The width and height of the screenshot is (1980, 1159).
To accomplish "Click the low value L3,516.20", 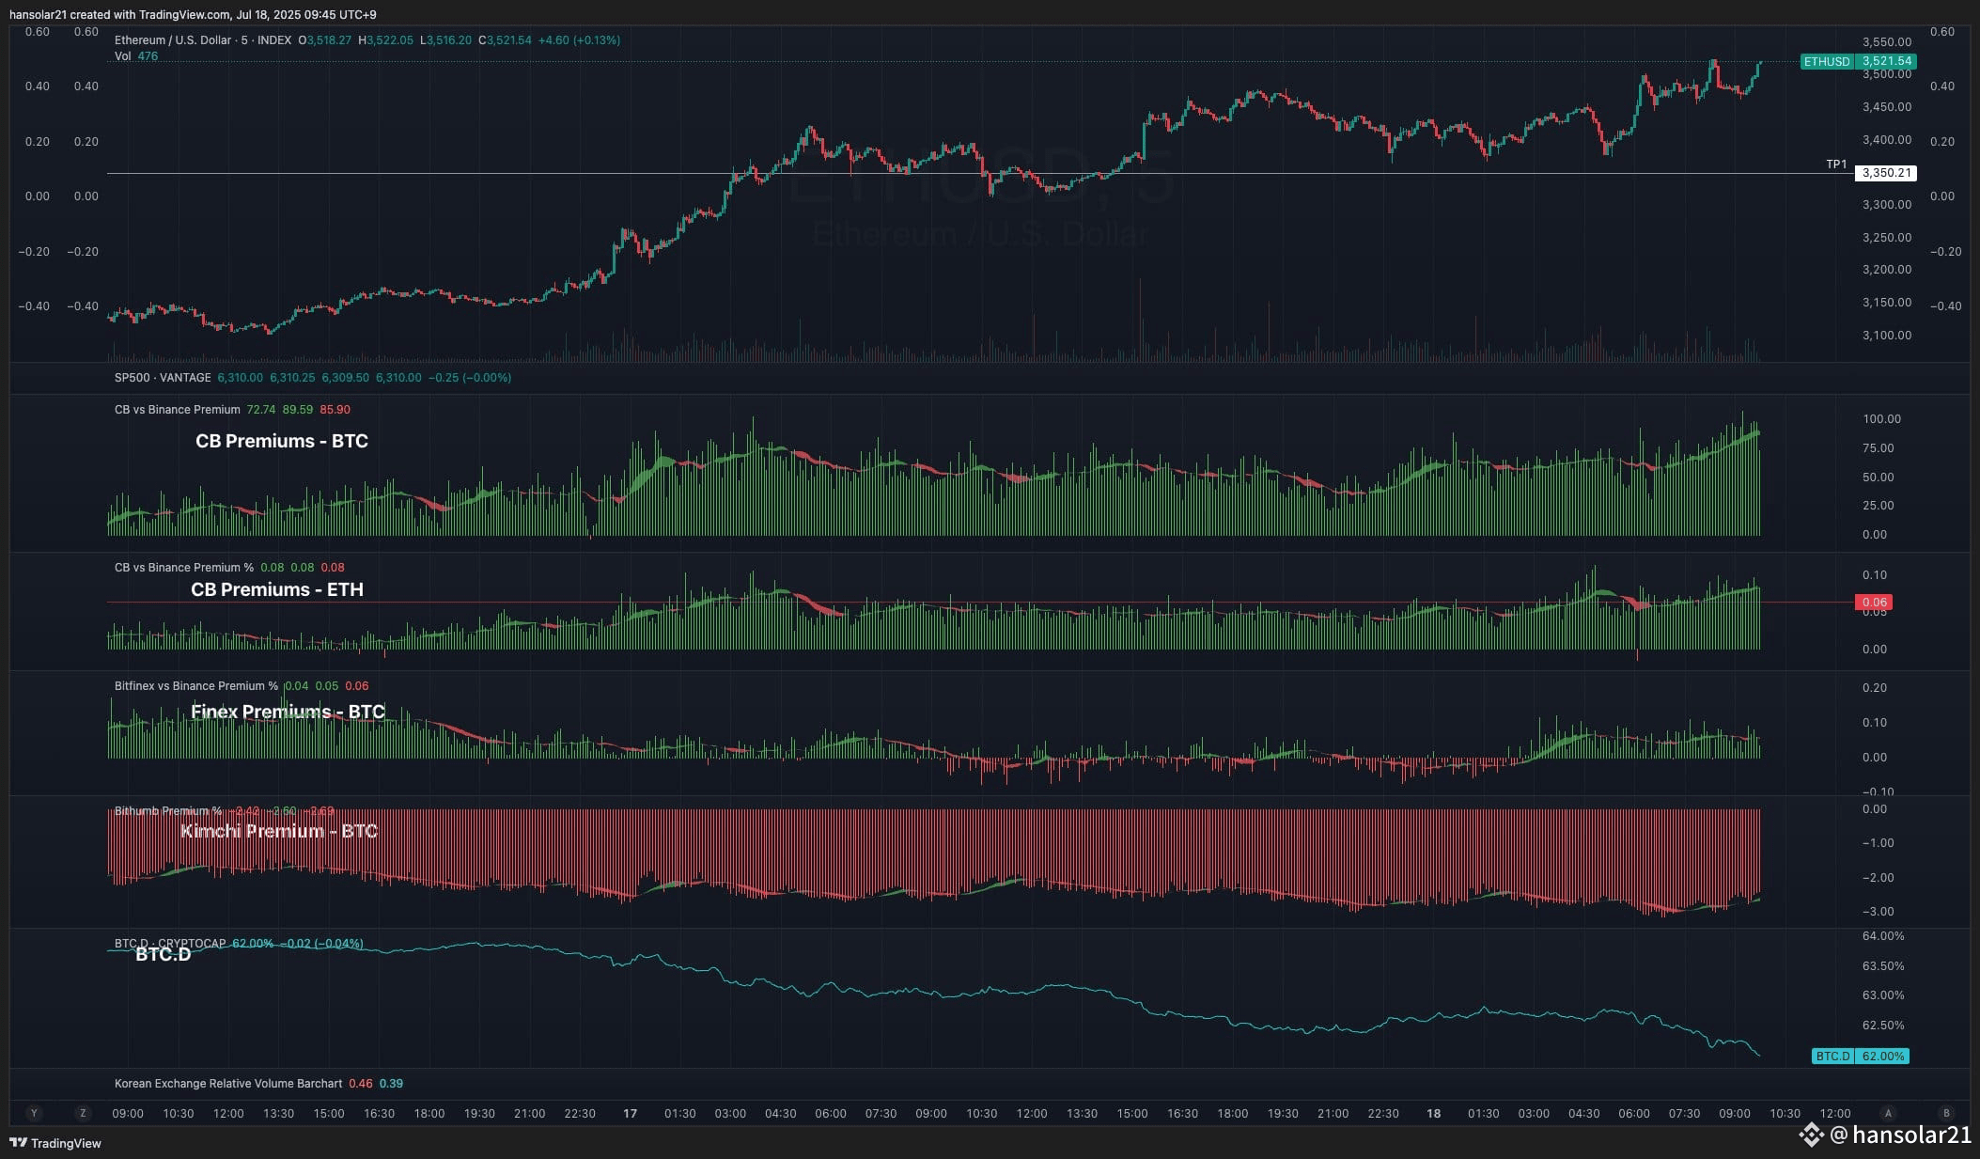I will click(445, 40).
